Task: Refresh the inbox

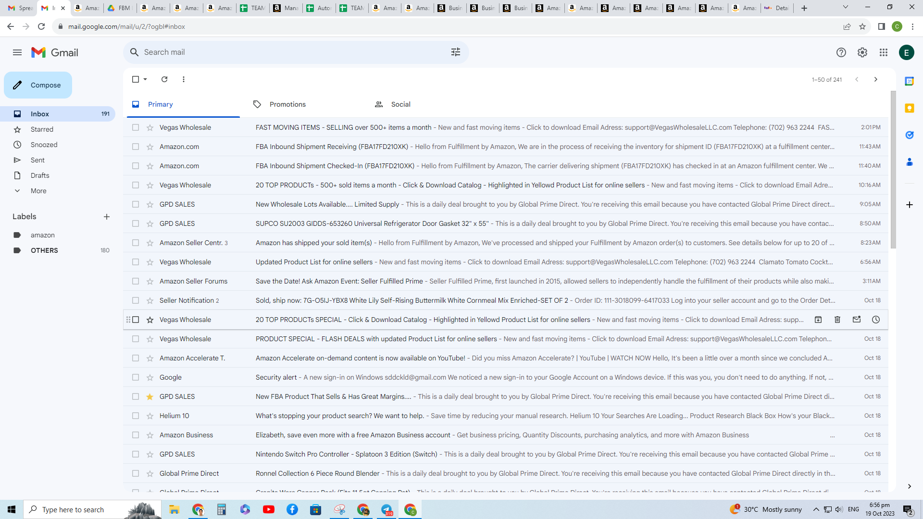Action: [164, 79]
